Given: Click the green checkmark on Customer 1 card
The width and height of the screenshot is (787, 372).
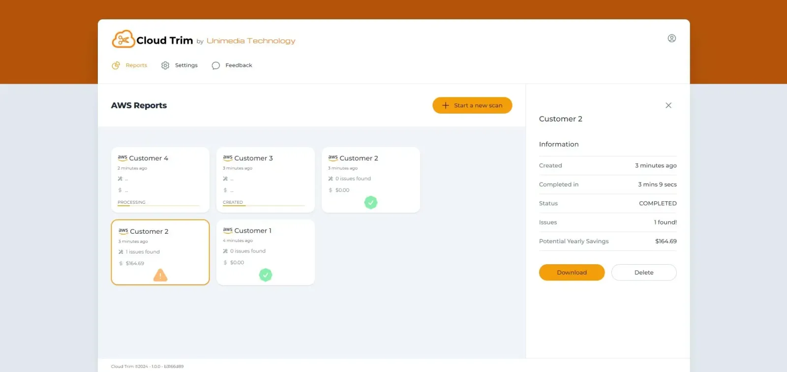Looking at the screenshot, I should coord(266,275).
